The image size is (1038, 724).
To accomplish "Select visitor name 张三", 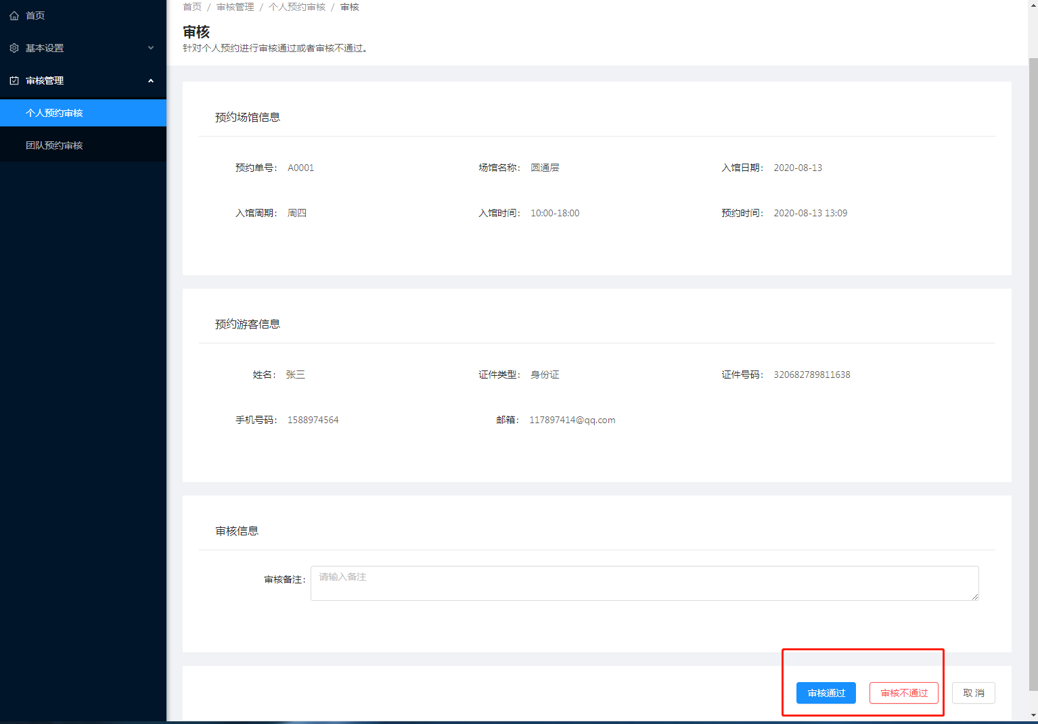I will [296, 375].
